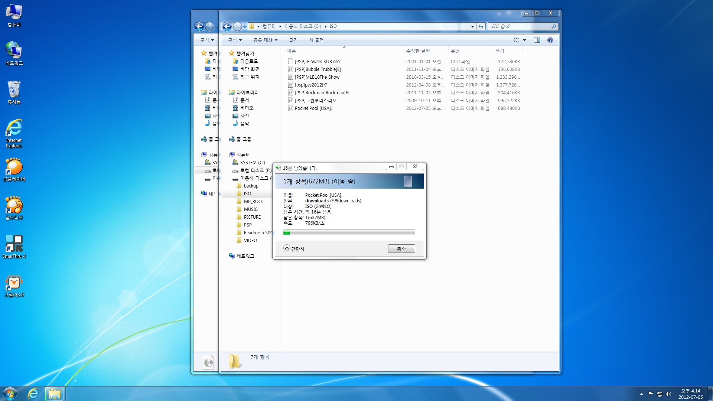Launch 곰오디오 desktop shortcut
Viewport: 713px width, 401px height.
14,208
